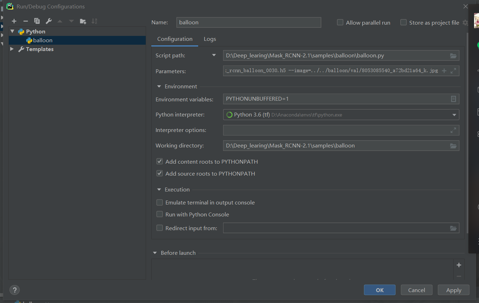
Task: Select the Configuration tab
Action: tap(175, 39)
